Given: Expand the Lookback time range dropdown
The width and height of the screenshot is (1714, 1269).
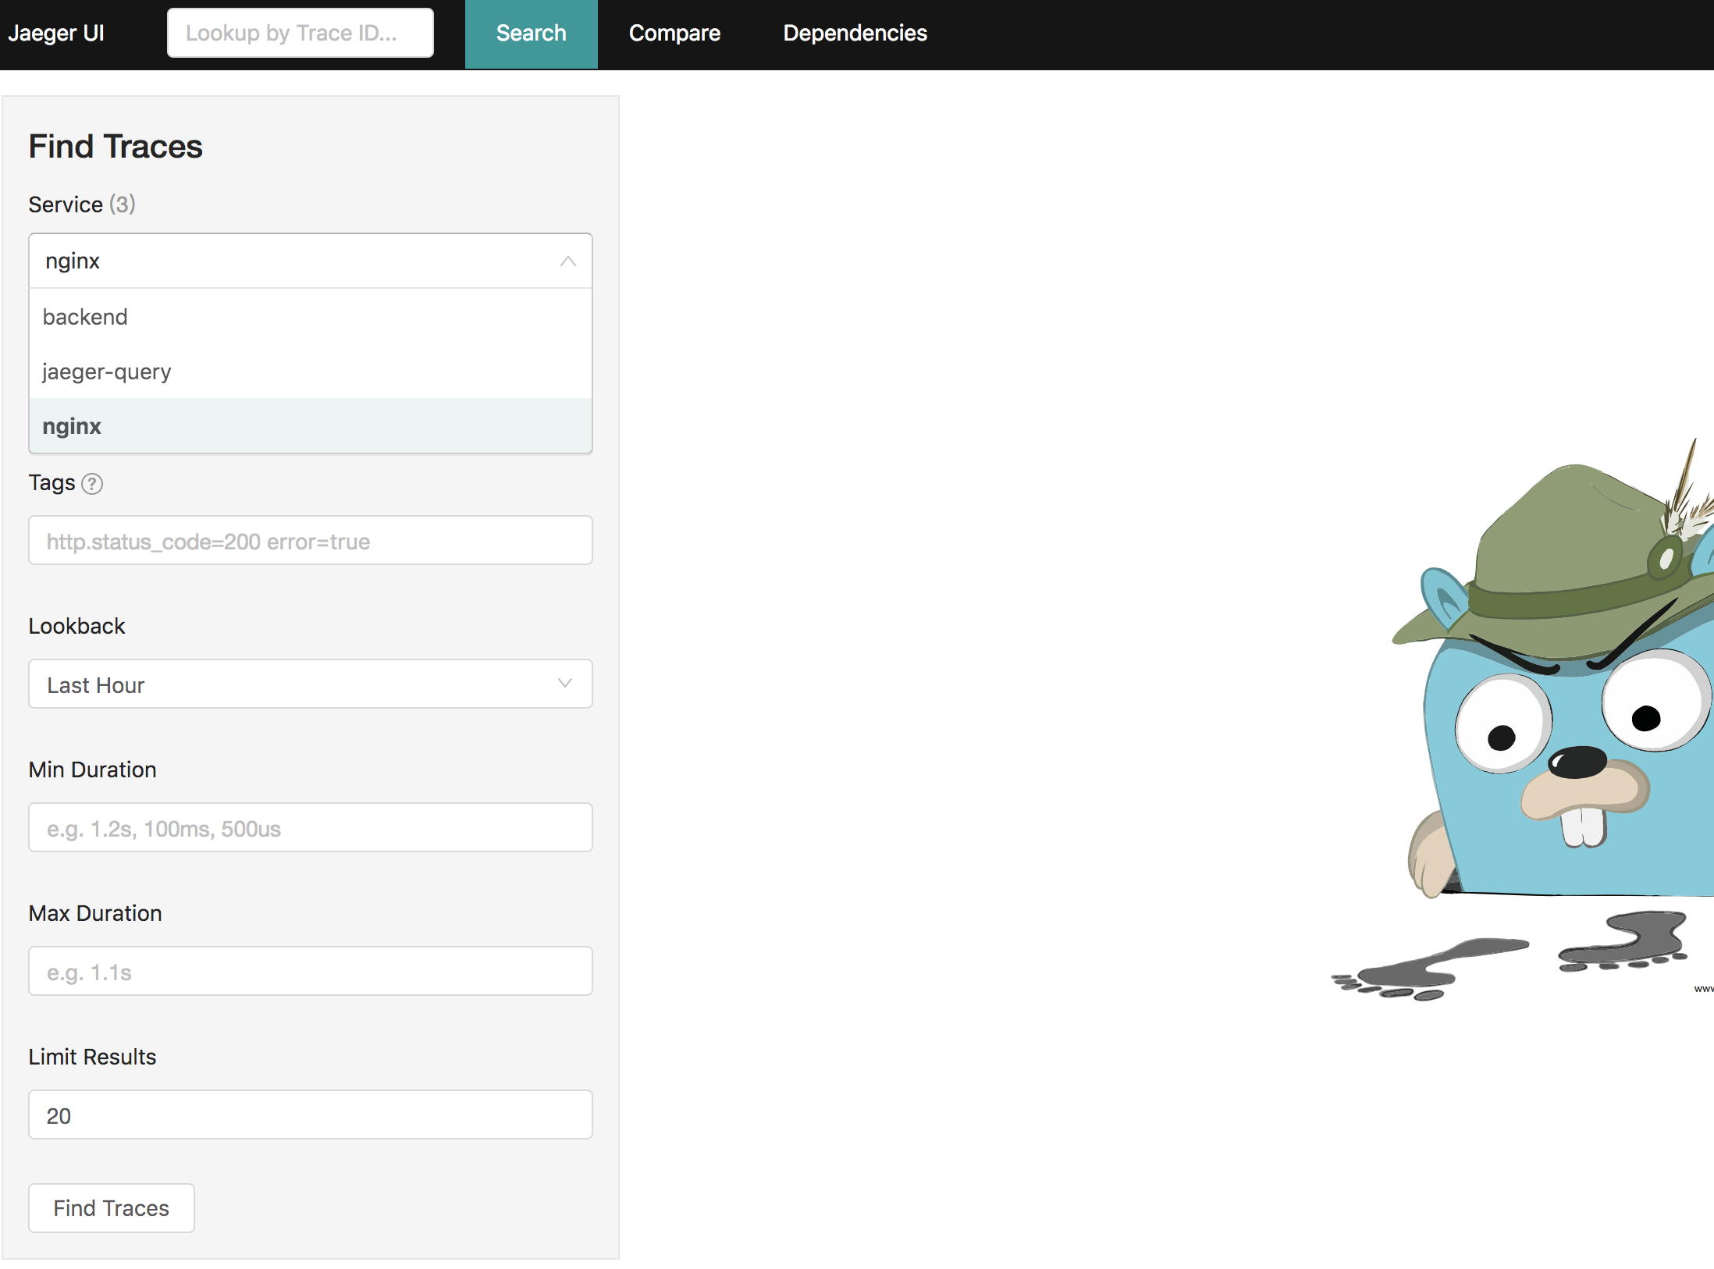Looking at the screenshot, I should pos(311,682).
